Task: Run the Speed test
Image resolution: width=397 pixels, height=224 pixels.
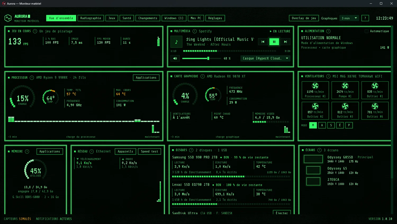Action: 150,152
